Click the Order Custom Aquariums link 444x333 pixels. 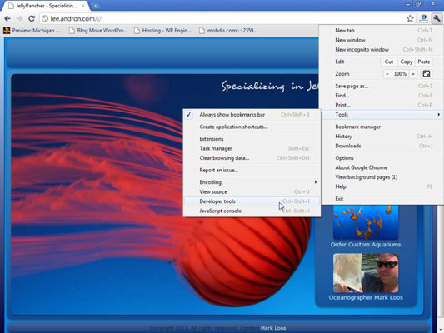pos(366,245)
